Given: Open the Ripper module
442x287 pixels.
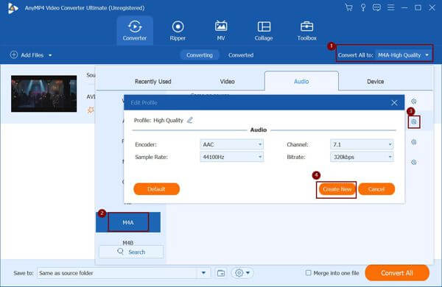Looking at the screenshot, I should point(178,31).
